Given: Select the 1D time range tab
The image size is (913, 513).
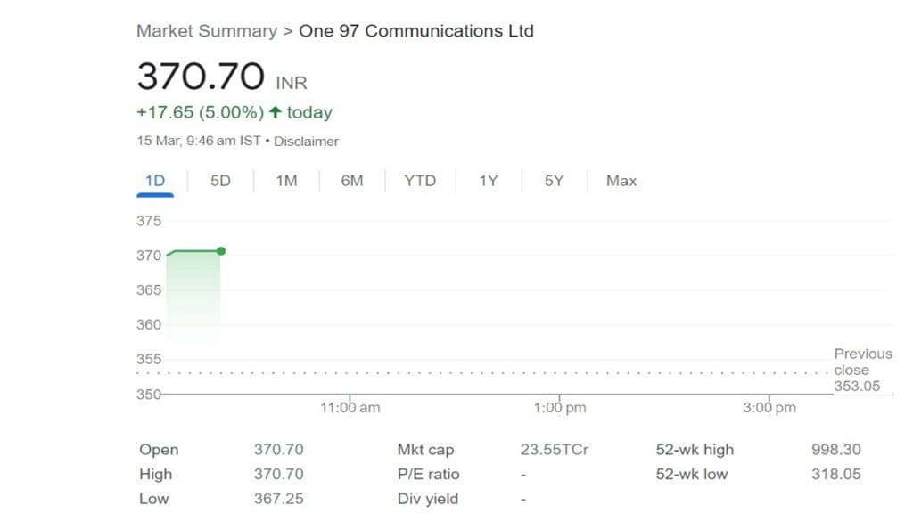Looking at the screenshot, I should tap(155, 181).
